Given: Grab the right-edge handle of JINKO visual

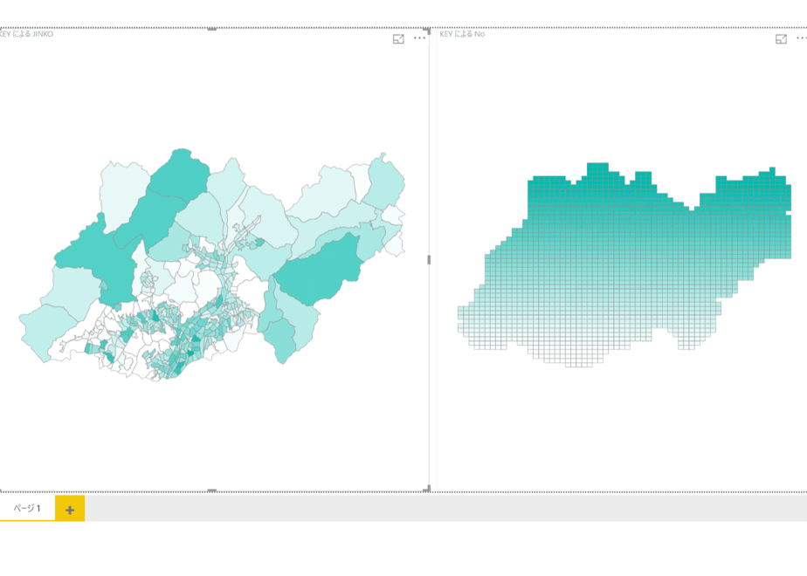Looking at the screenshot, I should pyautogui.click(x=429, y=260).
